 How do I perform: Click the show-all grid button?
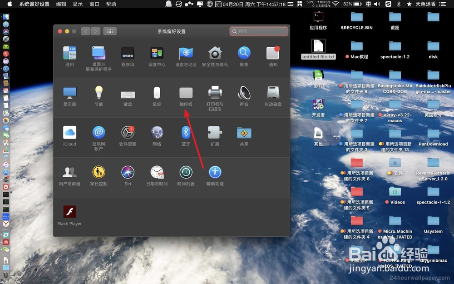coord(110,31)
